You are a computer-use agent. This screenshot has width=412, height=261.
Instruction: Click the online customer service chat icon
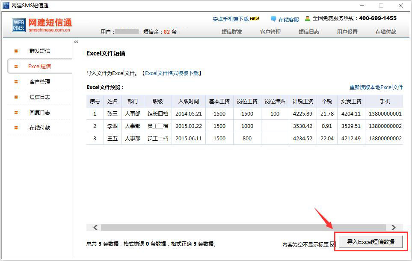click(273, 19)
